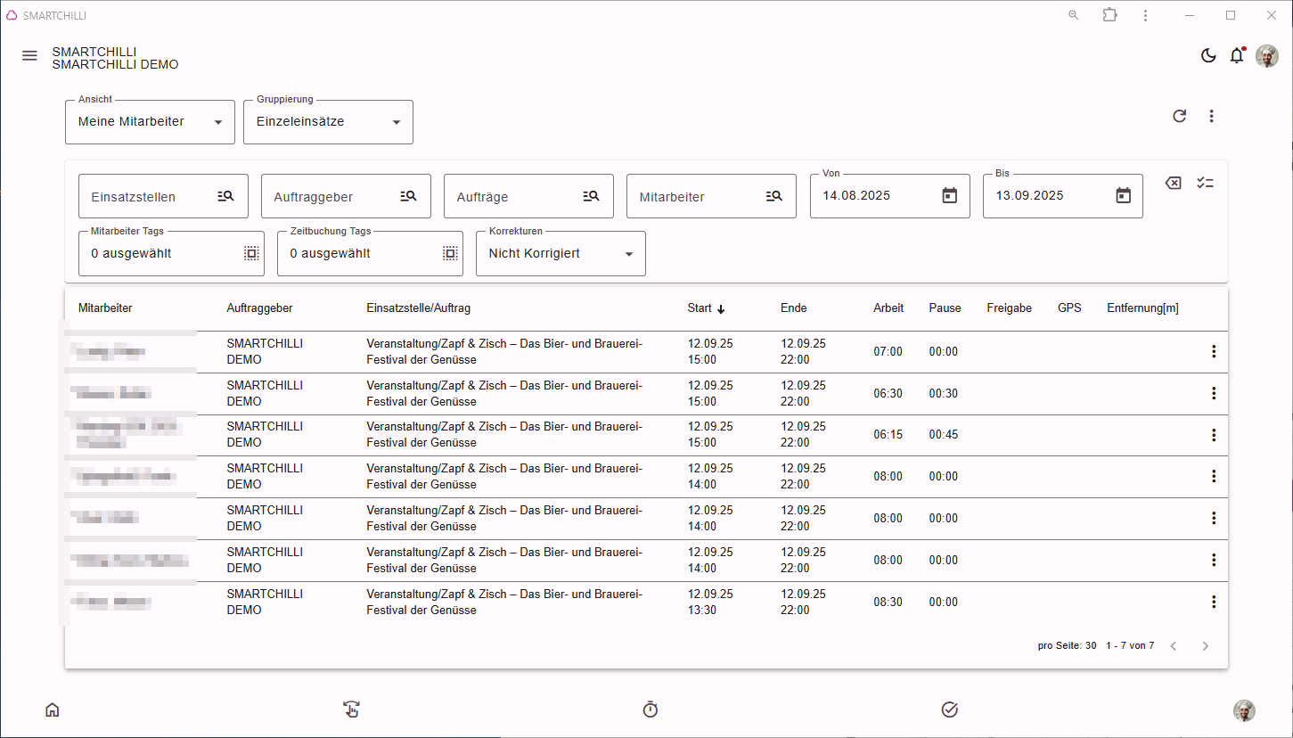
Task: Open the hamburger navigation menu
Action: pos(29,56)
